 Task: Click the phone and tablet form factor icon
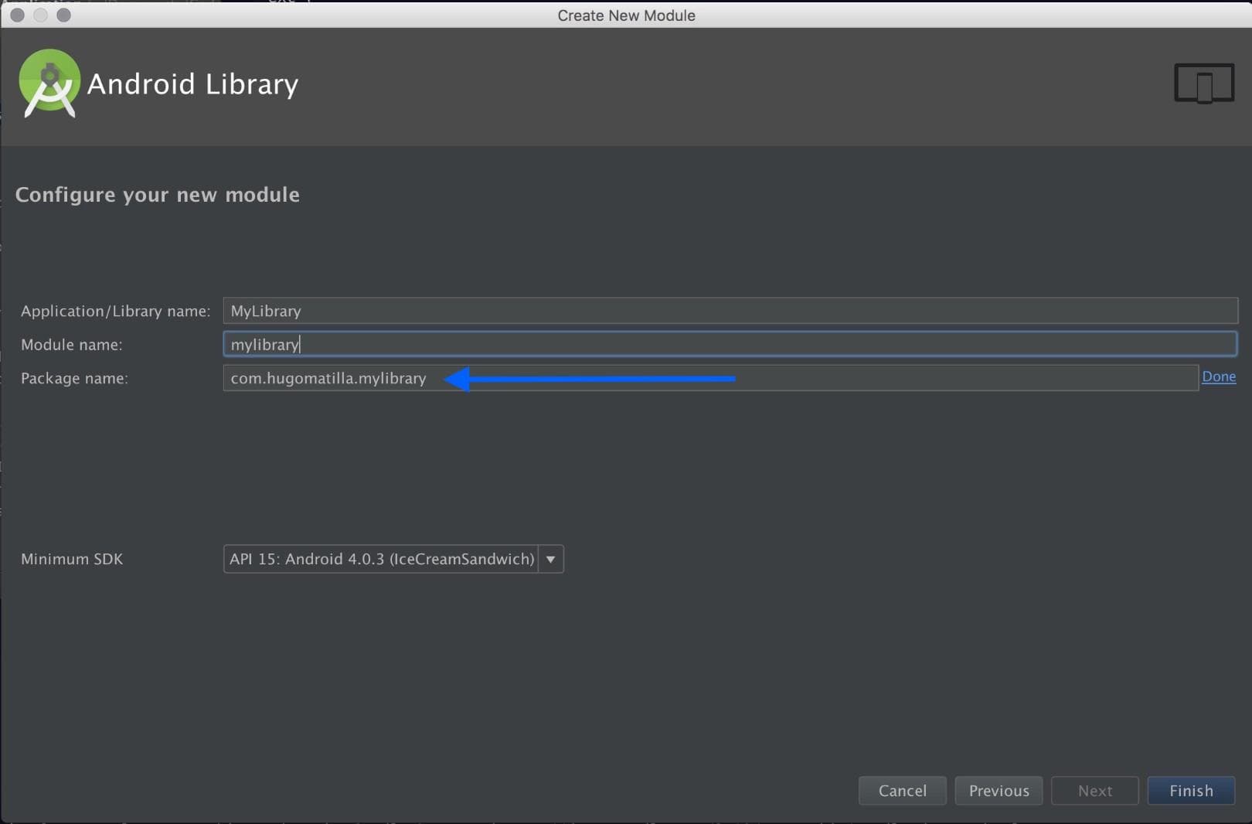pyautogui.click(x=1203, y=83)
